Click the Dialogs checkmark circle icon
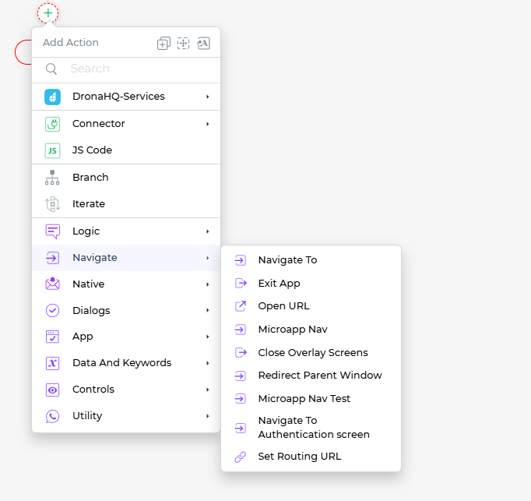 (52, 311)
